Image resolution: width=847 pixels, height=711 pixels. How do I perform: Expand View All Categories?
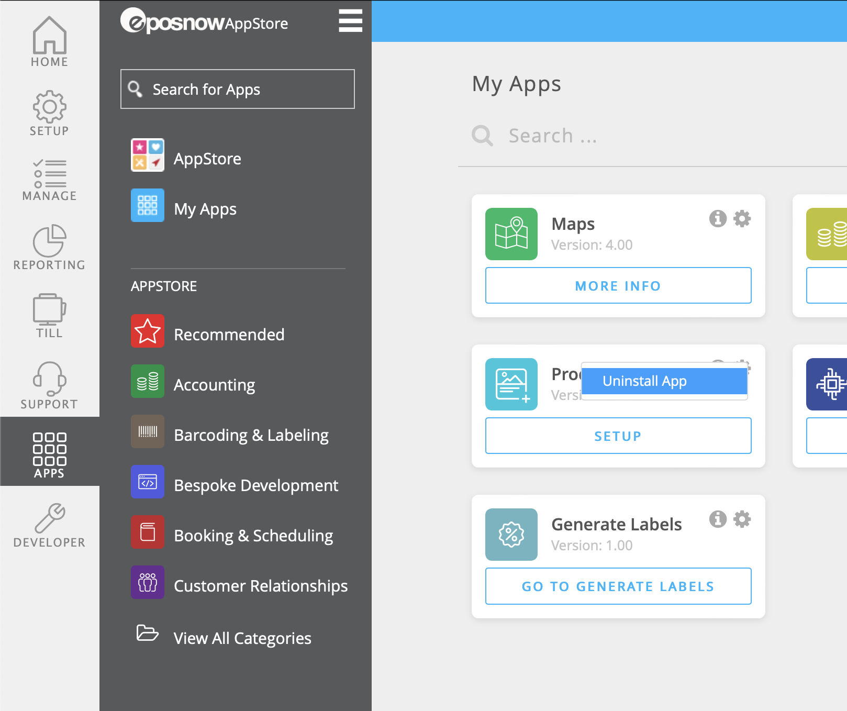242,638
